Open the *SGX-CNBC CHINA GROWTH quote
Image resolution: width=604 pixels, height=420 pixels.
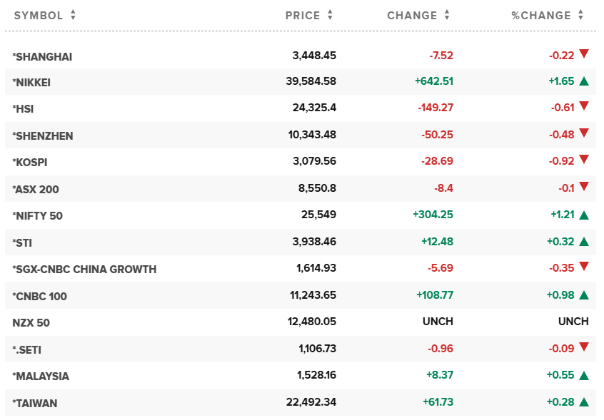point(84,270)
